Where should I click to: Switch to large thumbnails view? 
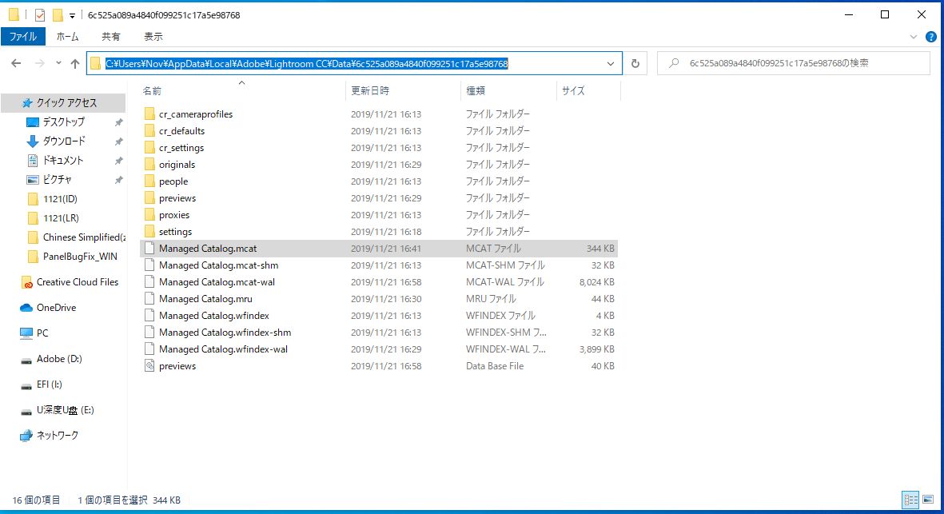[927, 499]
